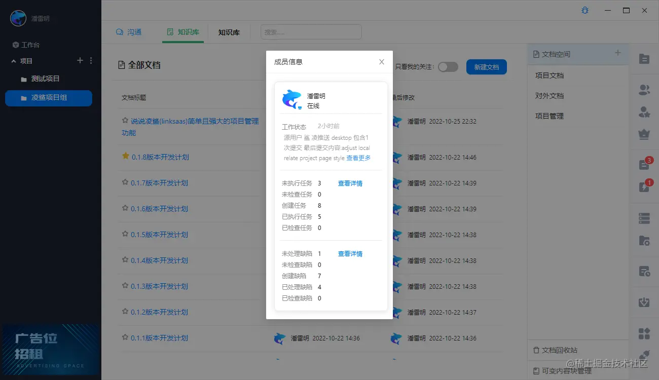The height and width of the screenshot is (380, 659).
Task: Open the members icon in the right sidebar
Action: [x=644, y=90]
